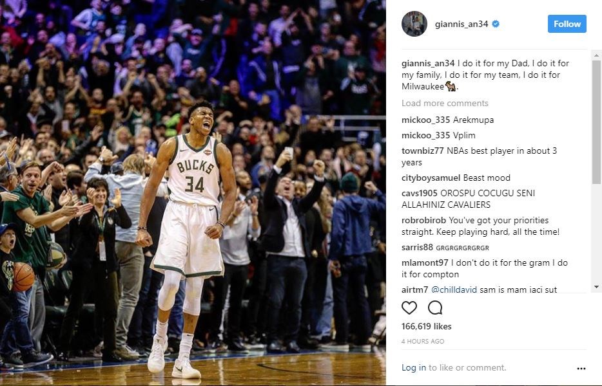The image size is (602, 386).
Task: Click the Log in link
Action: (414, 367)
